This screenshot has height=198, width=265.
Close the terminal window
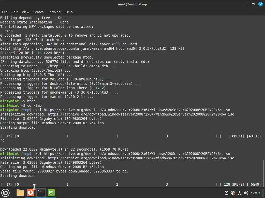pos(260,4)
